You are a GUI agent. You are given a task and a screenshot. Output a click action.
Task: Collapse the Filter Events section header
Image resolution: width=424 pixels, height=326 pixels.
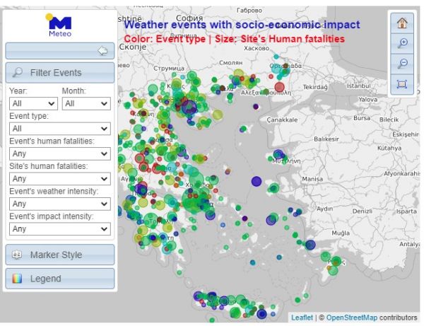pos(60,73)
